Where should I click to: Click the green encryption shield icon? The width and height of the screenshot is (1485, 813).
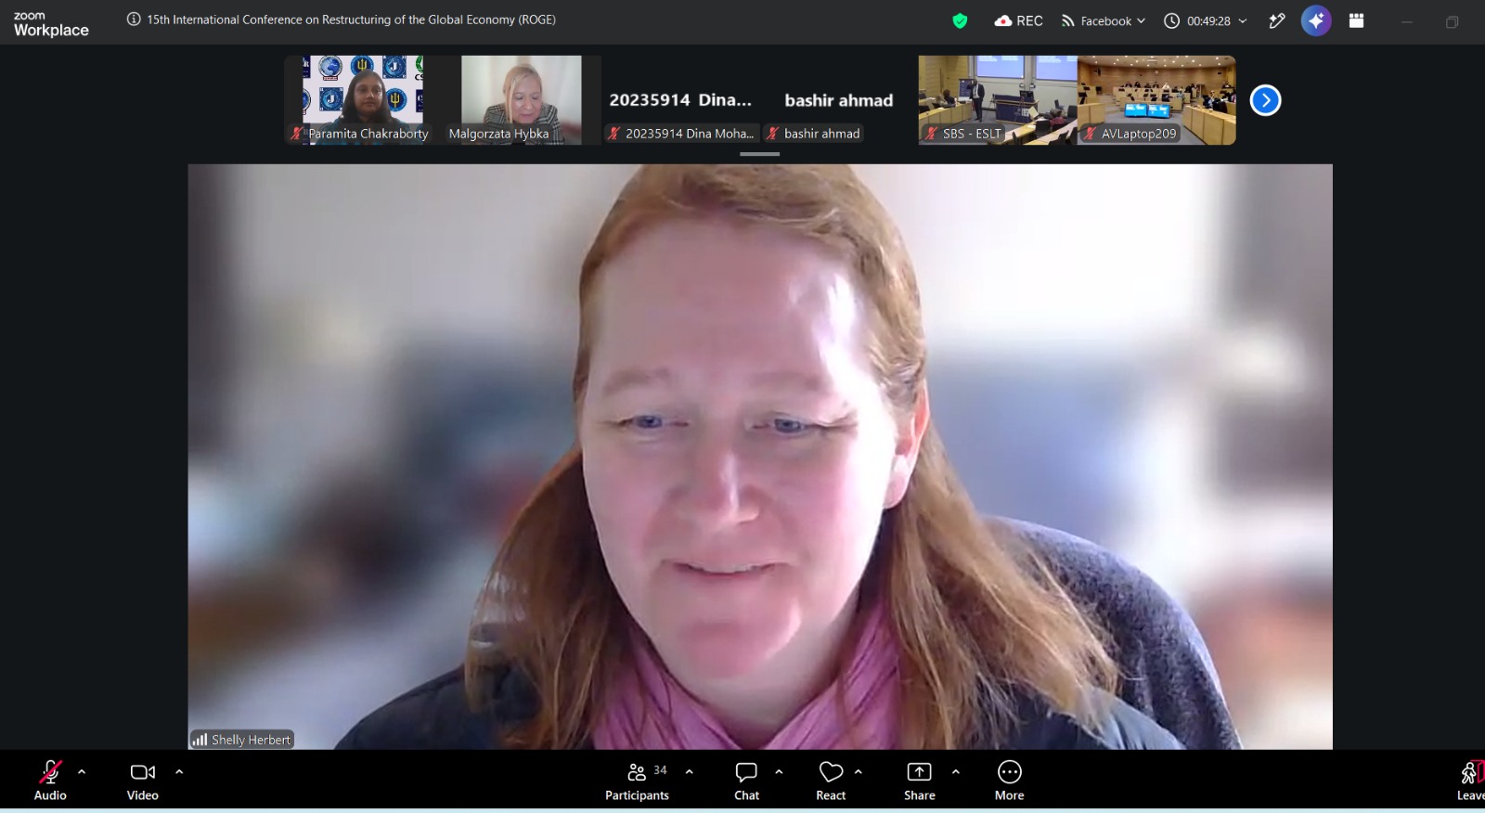[960, 20]
